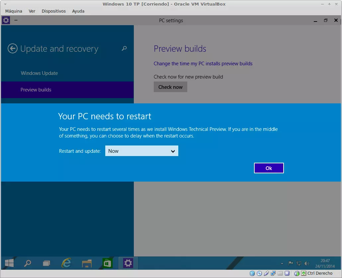Click the volume speaker icon in system tray
The image size is (342, 278).
coord(306,263)
